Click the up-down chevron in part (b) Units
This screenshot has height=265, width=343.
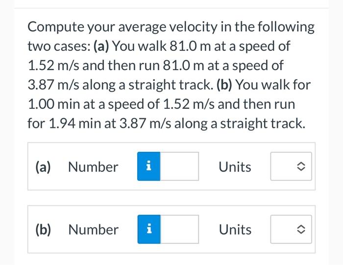pyautogui.click(x=301, y=229)
